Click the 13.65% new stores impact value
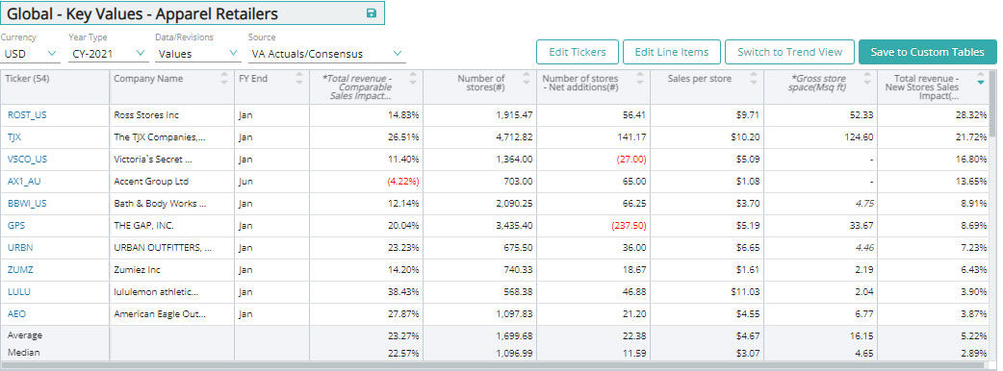 (971, 182)
